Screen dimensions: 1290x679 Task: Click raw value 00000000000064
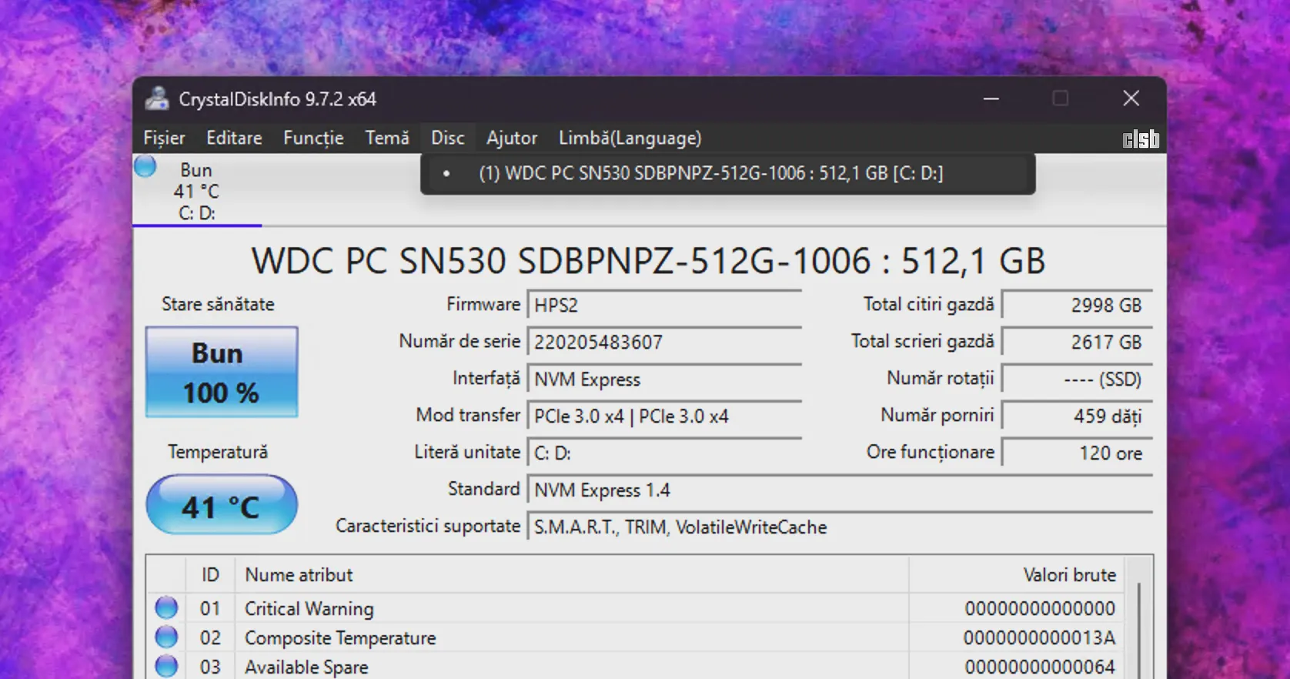pos(1040,667)
